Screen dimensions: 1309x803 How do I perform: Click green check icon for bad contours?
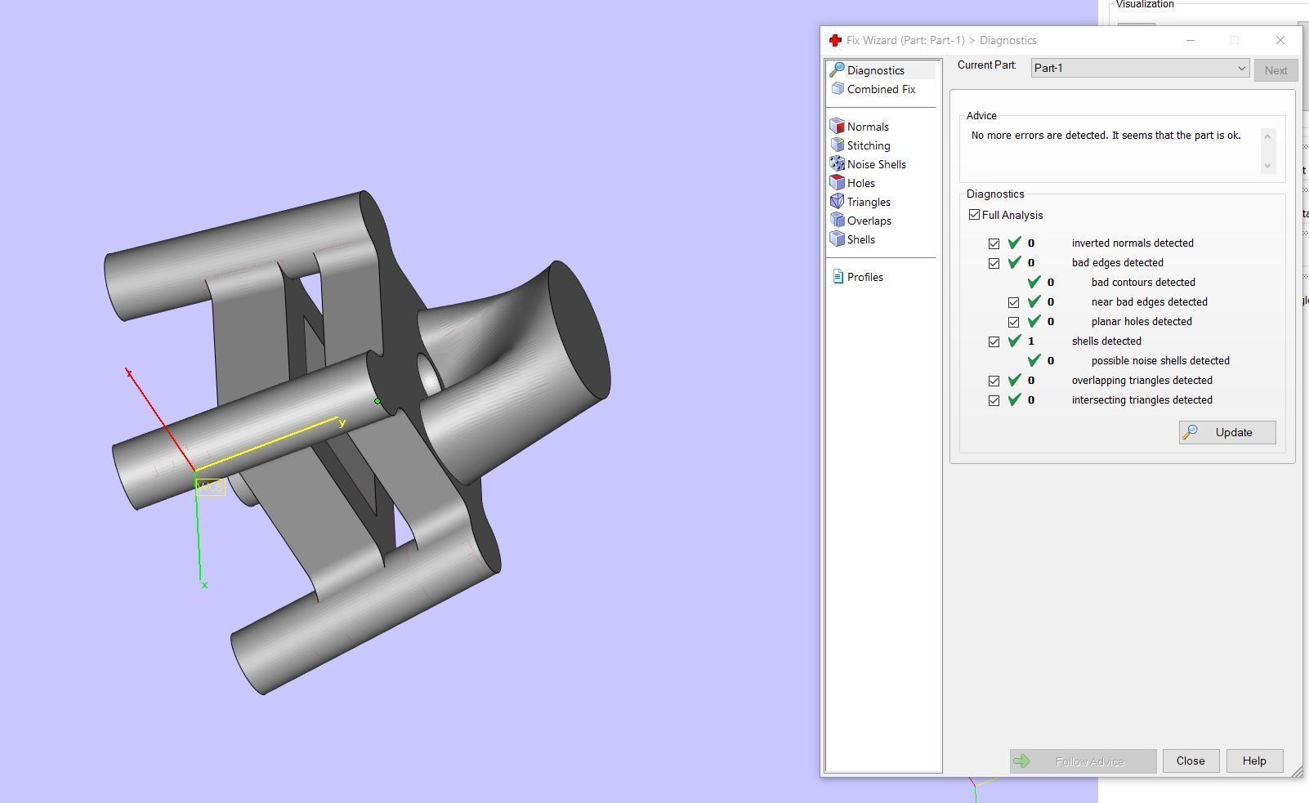point(1034,282)
